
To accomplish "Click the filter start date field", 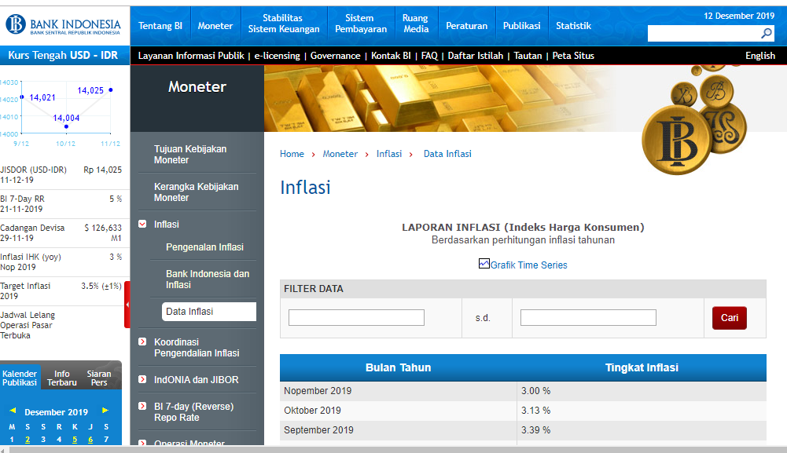I will (x=356, y=318).
